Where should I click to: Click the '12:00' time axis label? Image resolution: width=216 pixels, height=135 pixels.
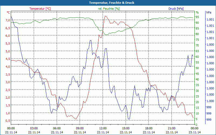tap(103, 129)
